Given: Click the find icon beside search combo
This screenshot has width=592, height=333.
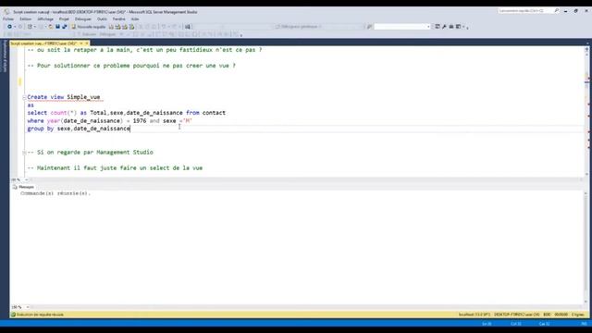Looking at the screenshot, I should tap(370, 27).
